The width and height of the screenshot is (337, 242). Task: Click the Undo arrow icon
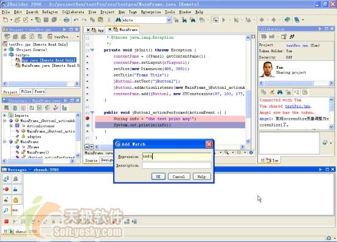click(76, 20)
